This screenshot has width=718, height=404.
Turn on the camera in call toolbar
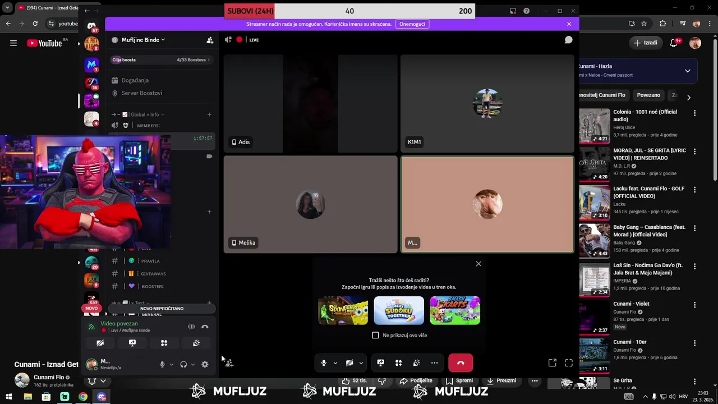click(x=349, y=363)
